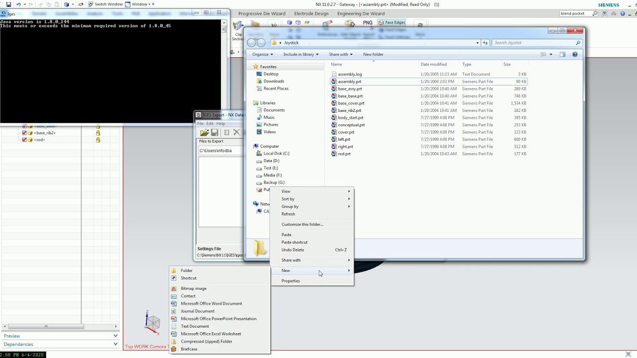Click the Explorer refresh address button
The width and height of the screenshot is (637, 358).
tap(485, 43)
